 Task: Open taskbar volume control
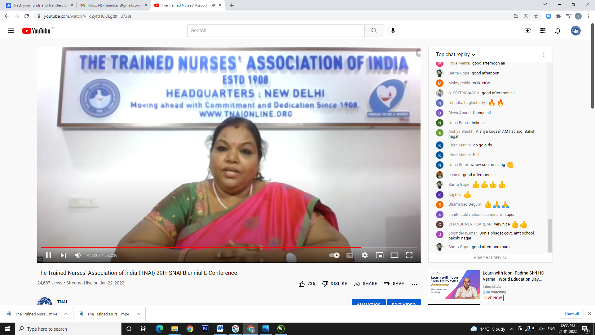[x=541, y=329]
